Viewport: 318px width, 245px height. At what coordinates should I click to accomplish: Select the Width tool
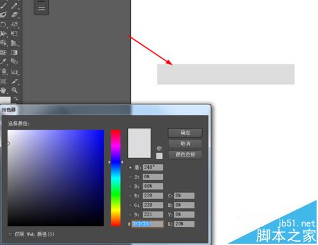[x=4, y=34]
